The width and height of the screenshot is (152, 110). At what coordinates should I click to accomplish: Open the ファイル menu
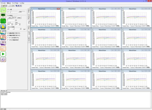pos(3,3)
